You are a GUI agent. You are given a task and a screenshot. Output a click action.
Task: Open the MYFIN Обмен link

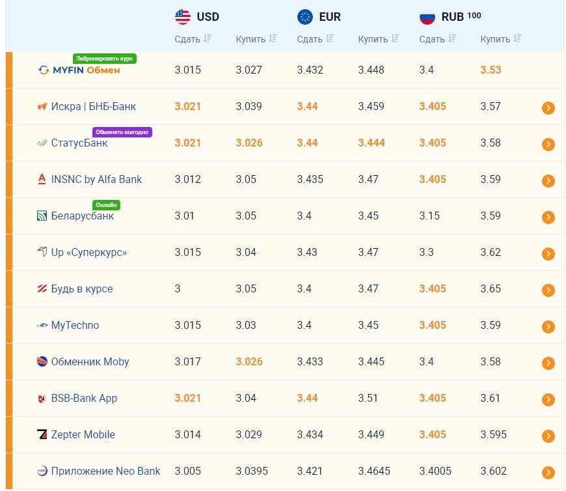[x=87, y=70]
